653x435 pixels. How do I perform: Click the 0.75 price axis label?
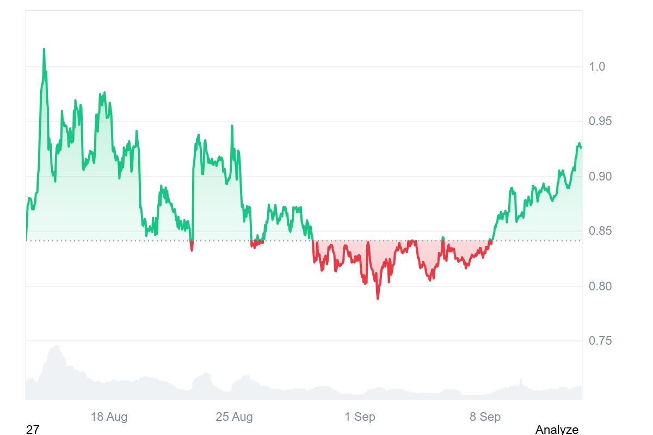pyautogui.click(x=600, y=340)
